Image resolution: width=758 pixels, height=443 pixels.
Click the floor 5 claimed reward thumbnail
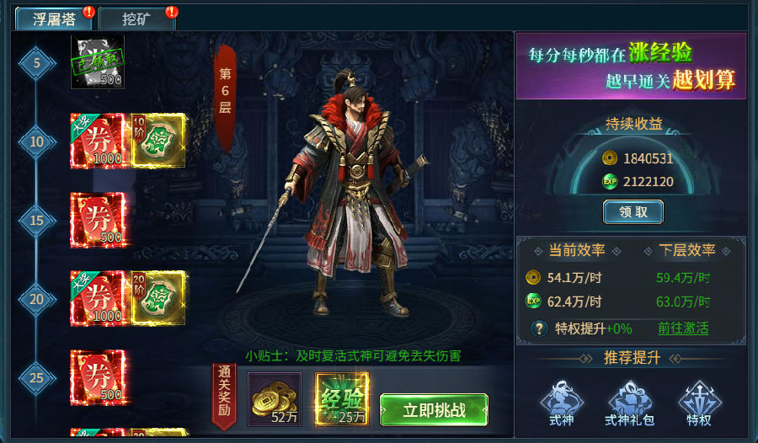point(98,62)
